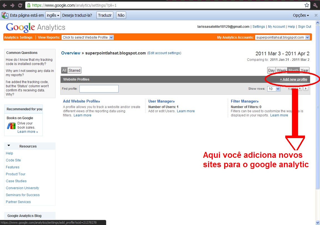Click Edit account settings link

[164, 53]
